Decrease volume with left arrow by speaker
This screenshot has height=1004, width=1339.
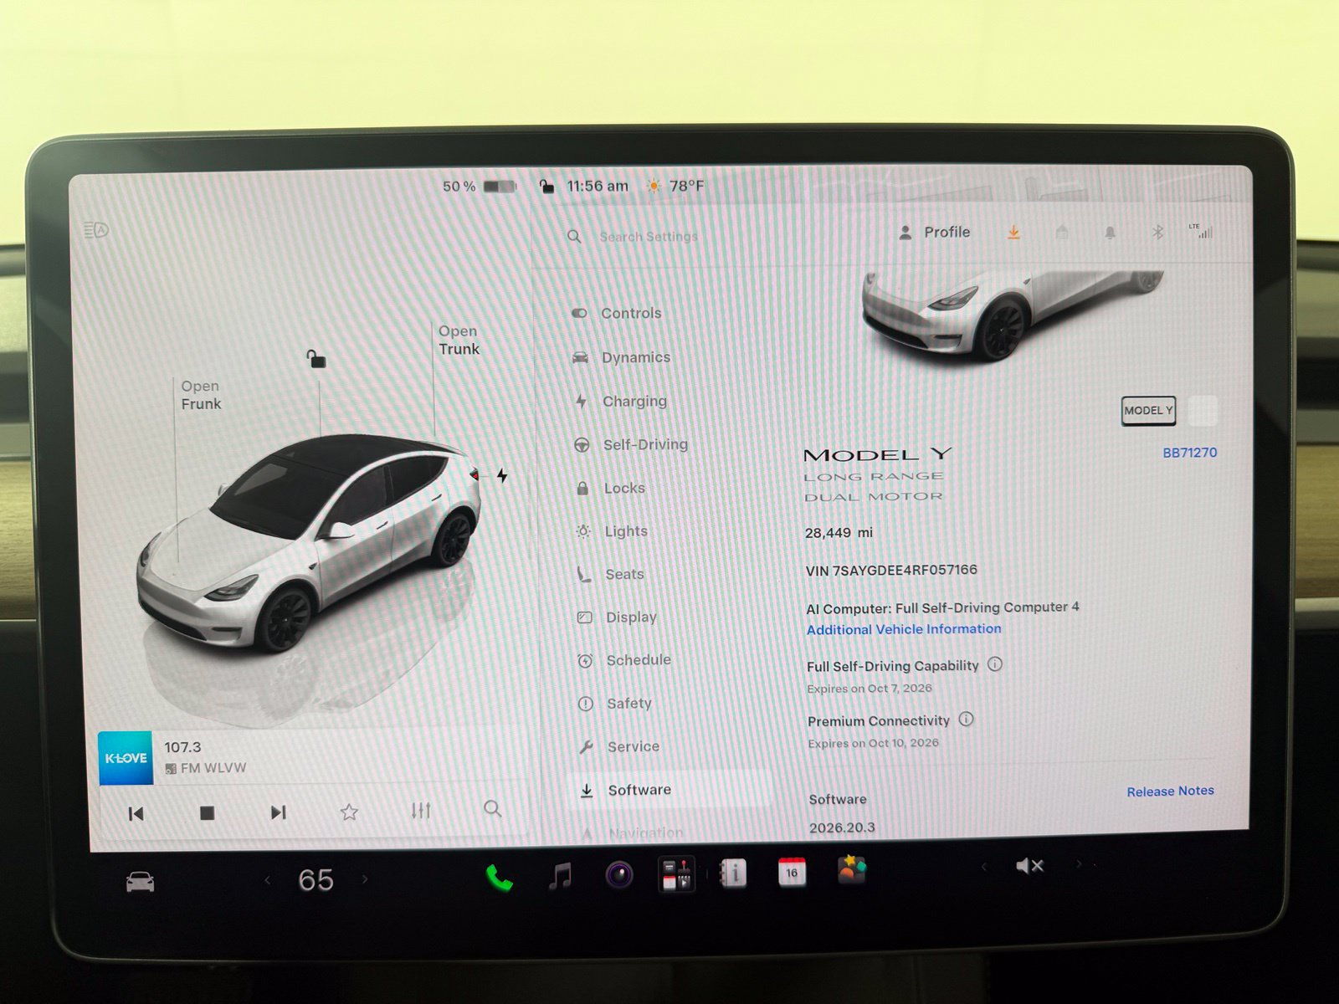click(984, 867)
